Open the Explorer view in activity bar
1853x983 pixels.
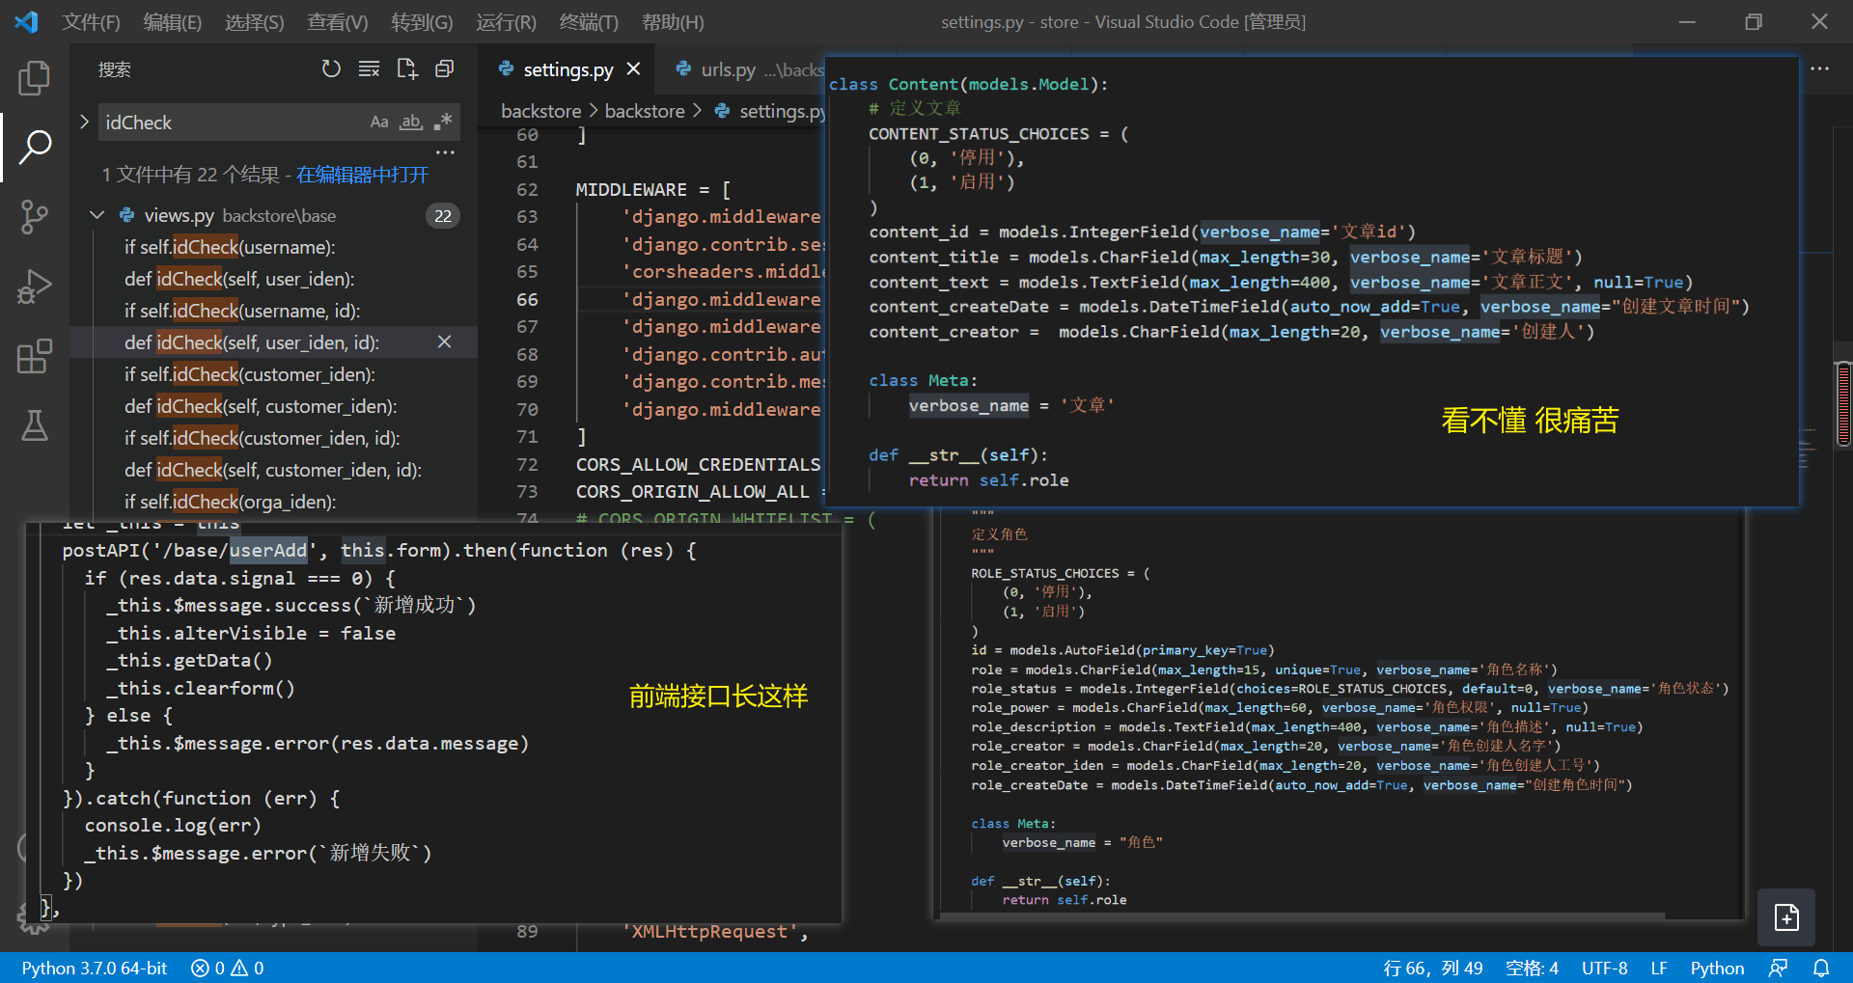(x=35, y=78)
